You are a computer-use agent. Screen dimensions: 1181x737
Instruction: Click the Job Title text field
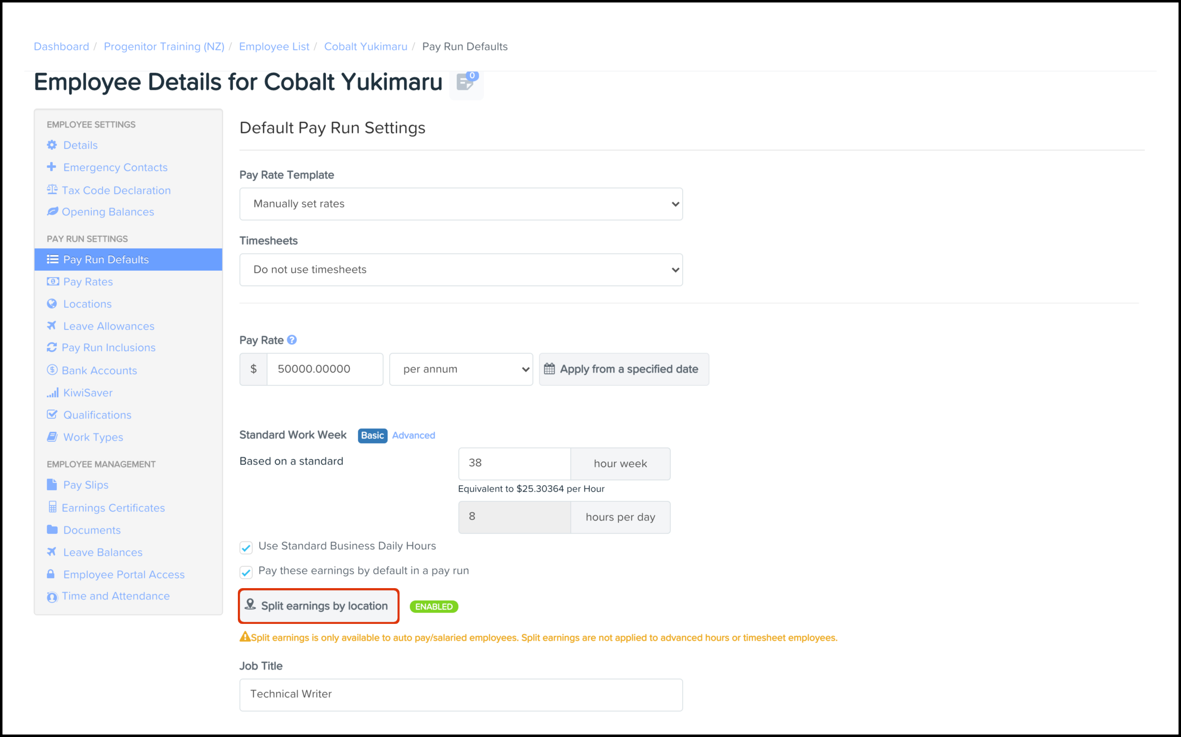pyautogui.click(x=460, y=694)
